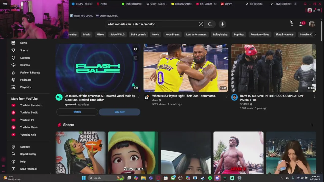Click the Buy now button
Viewport: 324px width, 182px height.
119,112
